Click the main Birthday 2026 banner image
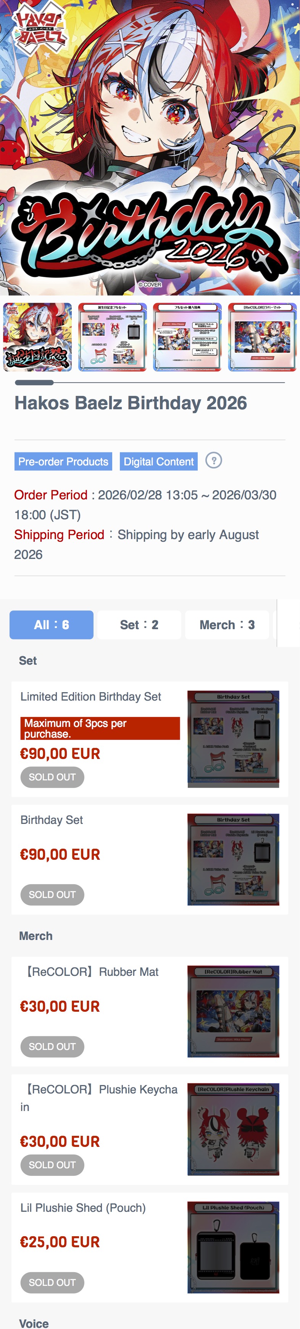Viewport: 300px width, 1329px height. (x=150, y=147)
